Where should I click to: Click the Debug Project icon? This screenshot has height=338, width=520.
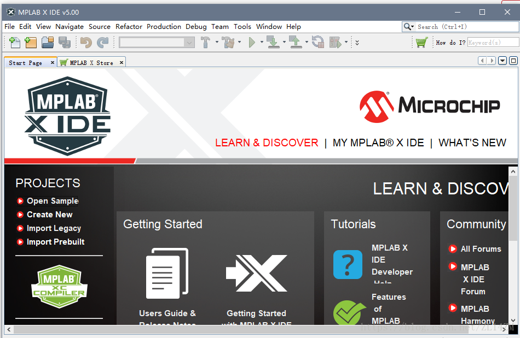pyautogui.click(x=336, y=43)
